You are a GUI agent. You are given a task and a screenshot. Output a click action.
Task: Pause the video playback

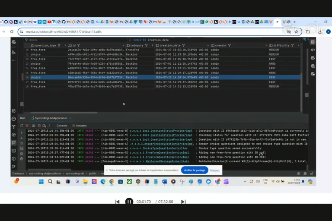point(129,202)
